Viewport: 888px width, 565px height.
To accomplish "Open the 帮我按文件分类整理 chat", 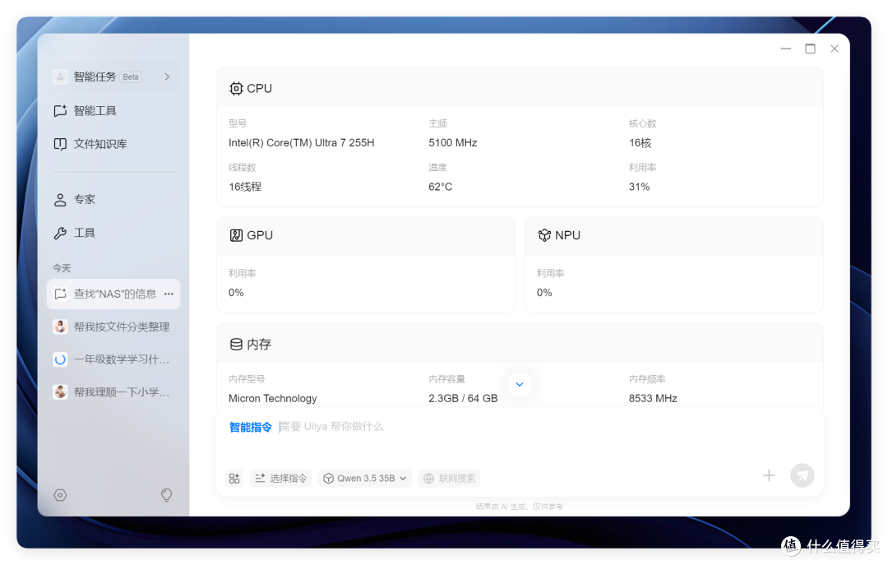I will 113,327.
